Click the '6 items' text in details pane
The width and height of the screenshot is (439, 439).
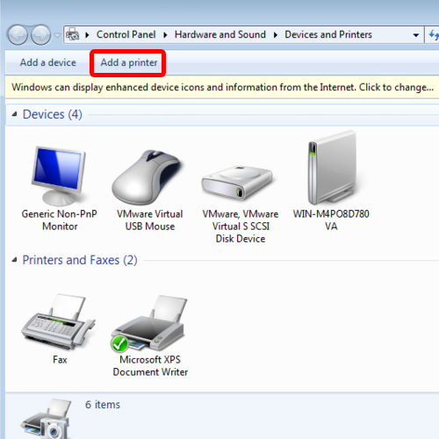point(103,405)
